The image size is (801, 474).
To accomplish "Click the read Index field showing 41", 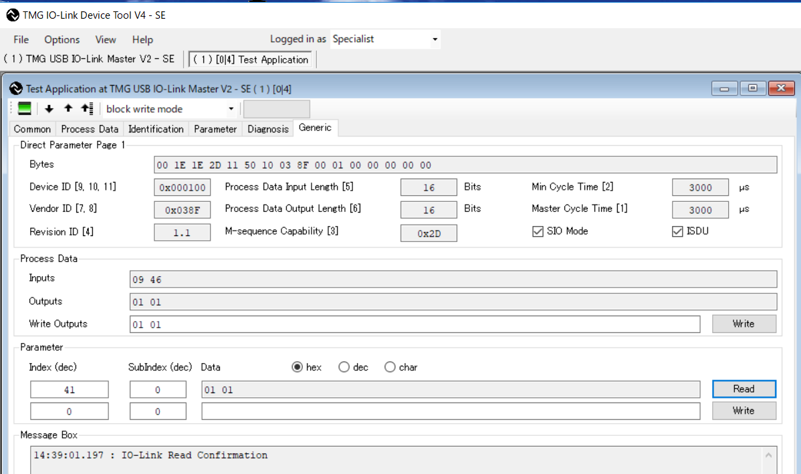I will (x=70, y=389).
